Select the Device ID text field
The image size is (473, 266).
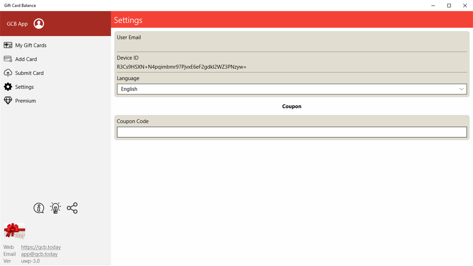pyautogui.click(x=292, y=67)
